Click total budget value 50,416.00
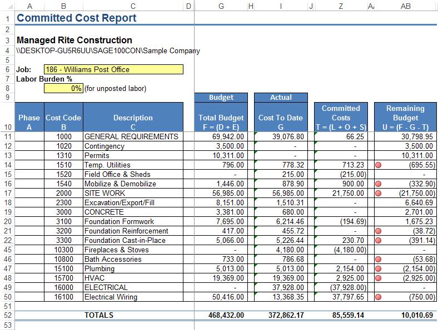 [x=221, y=297]
